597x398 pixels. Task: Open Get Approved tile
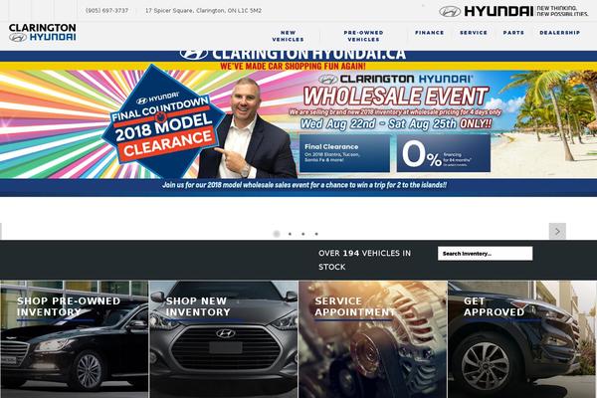(522, 339)
